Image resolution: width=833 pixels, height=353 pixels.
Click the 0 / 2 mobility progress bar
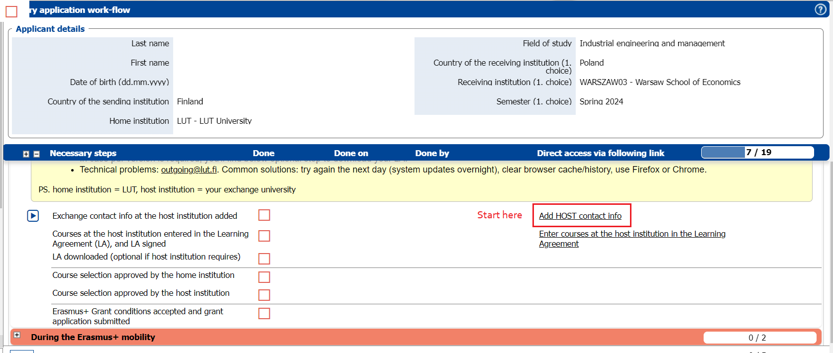(x=759, y=338)
